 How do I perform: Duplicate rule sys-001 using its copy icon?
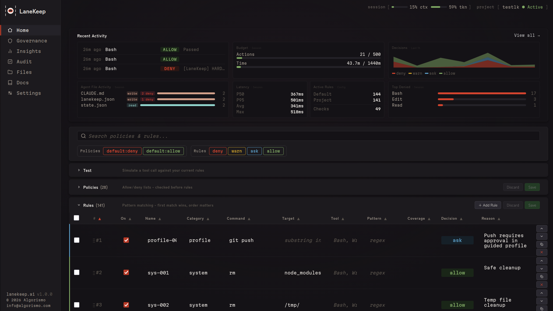[542, 277]
